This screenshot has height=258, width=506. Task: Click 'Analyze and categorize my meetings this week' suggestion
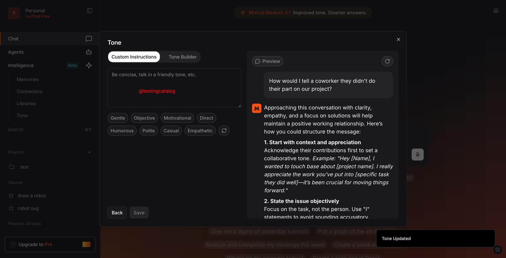click(265, 245)
